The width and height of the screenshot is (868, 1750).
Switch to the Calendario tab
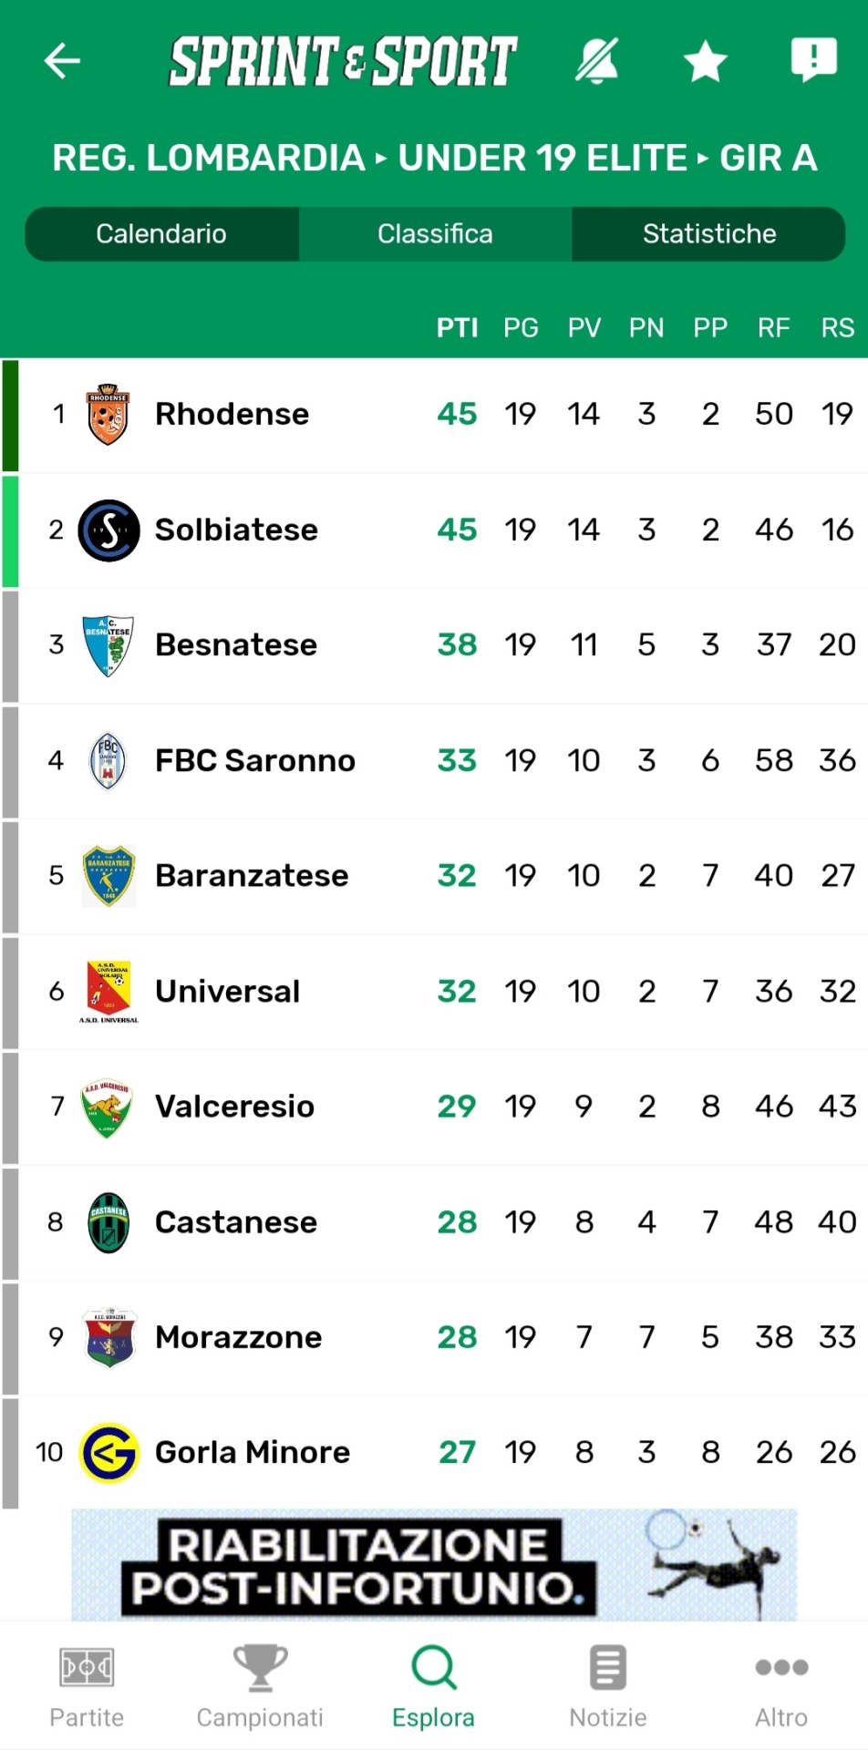[x=161, y=234]
